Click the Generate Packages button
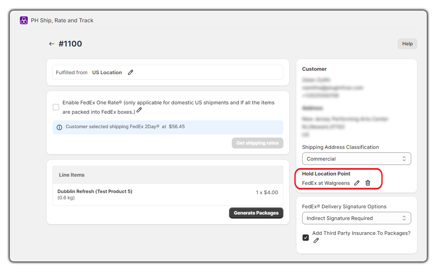This screenshot has height=272, width=437. coord(256,213)
